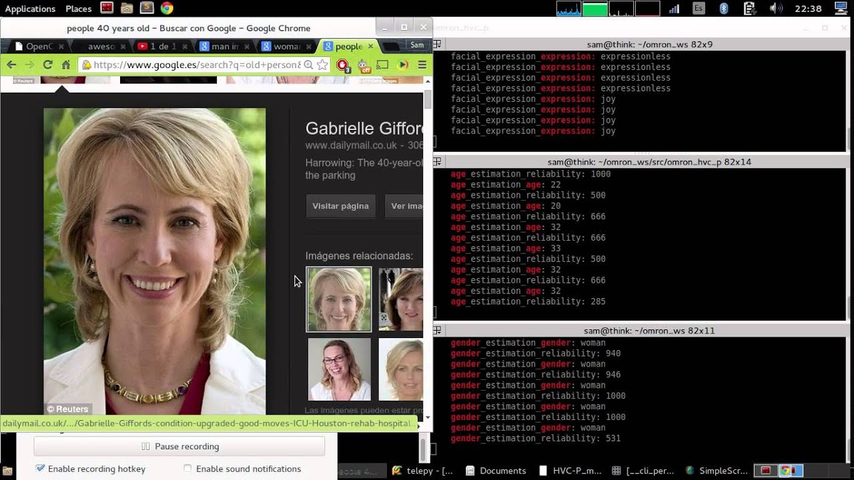The image size is (854, 480).
Task: Click the Pause recording button
Action: click(179, 447)
